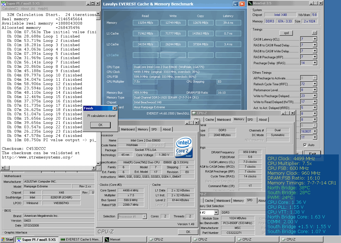Click the fsb/dram field showing 5:8 in MemSet
This screenshot has height=243, width=341.
pos(314,15)
